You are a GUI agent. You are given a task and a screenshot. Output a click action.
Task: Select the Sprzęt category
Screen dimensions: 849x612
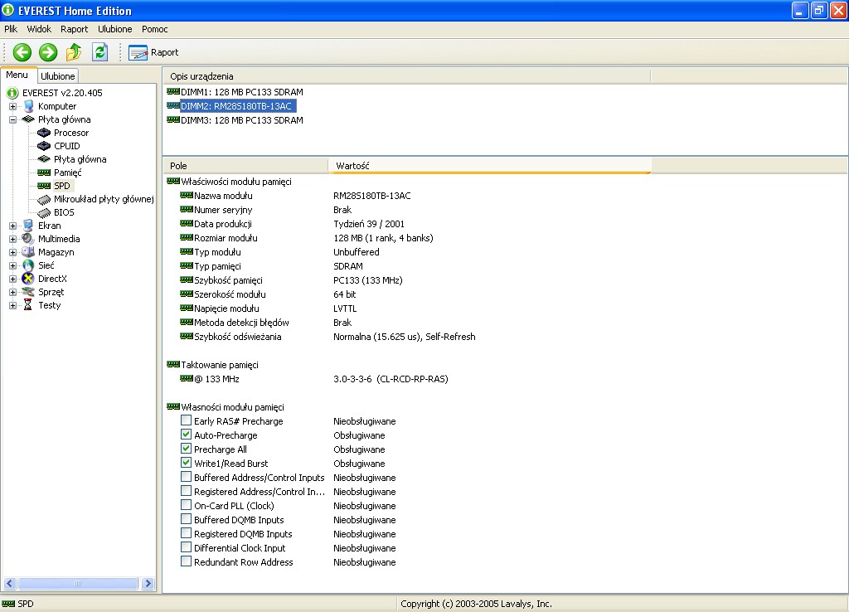(x=51, y=292)
